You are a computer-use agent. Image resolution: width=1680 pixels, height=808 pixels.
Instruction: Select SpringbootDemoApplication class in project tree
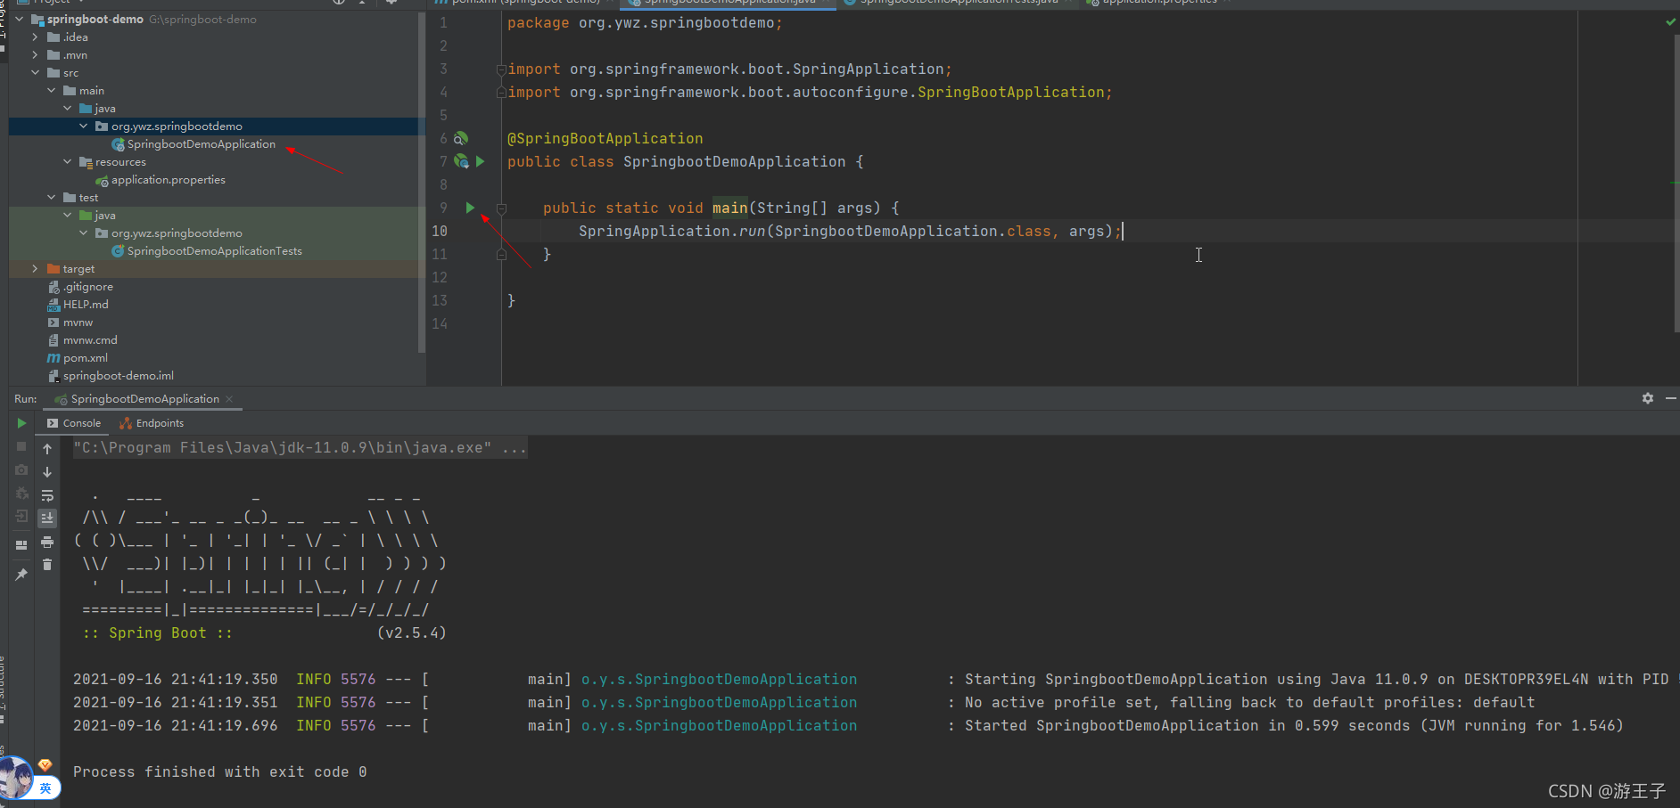coord(201,143)
